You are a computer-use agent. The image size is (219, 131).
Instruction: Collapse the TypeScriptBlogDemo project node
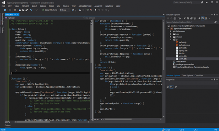pos(168,29)
